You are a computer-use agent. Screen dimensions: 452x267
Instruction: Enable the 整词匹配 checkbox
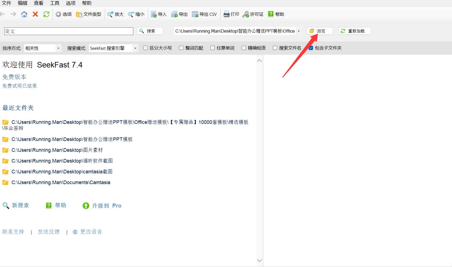[x=181, y=48]
